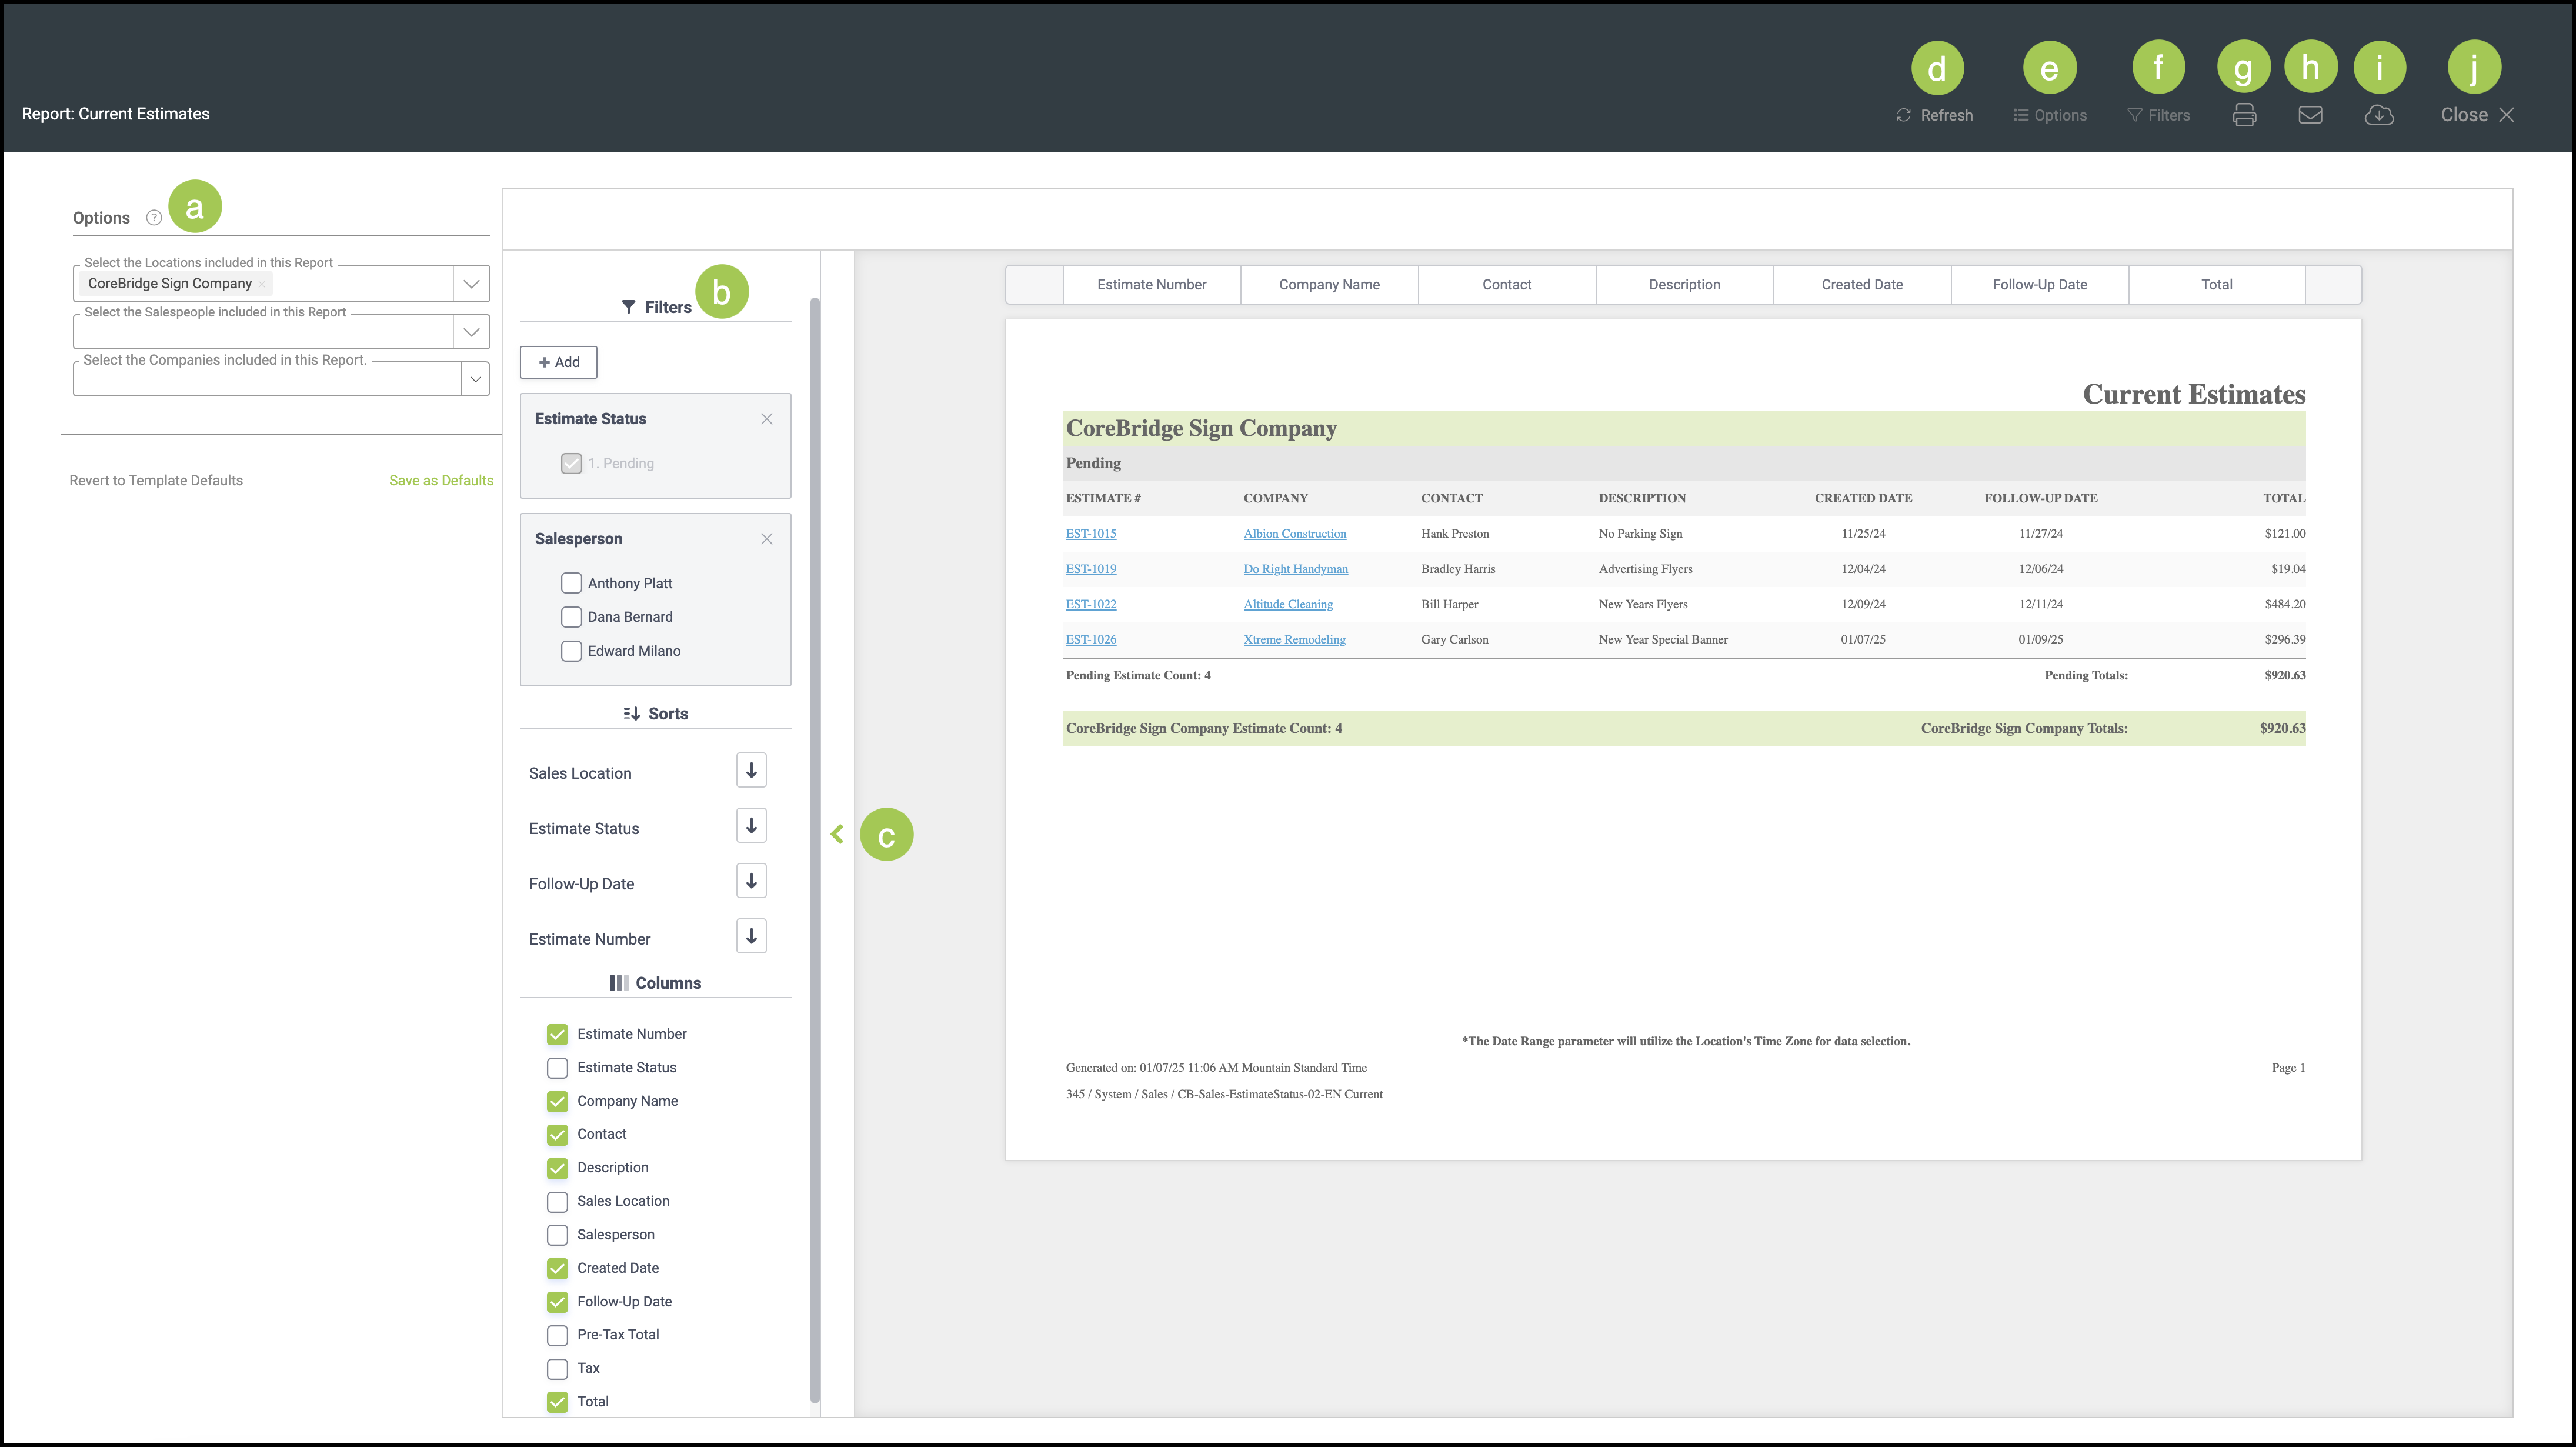This screenshot has height=1447, width=2576.
Task: Click the email envelope icon
Action: point(2310,115)
